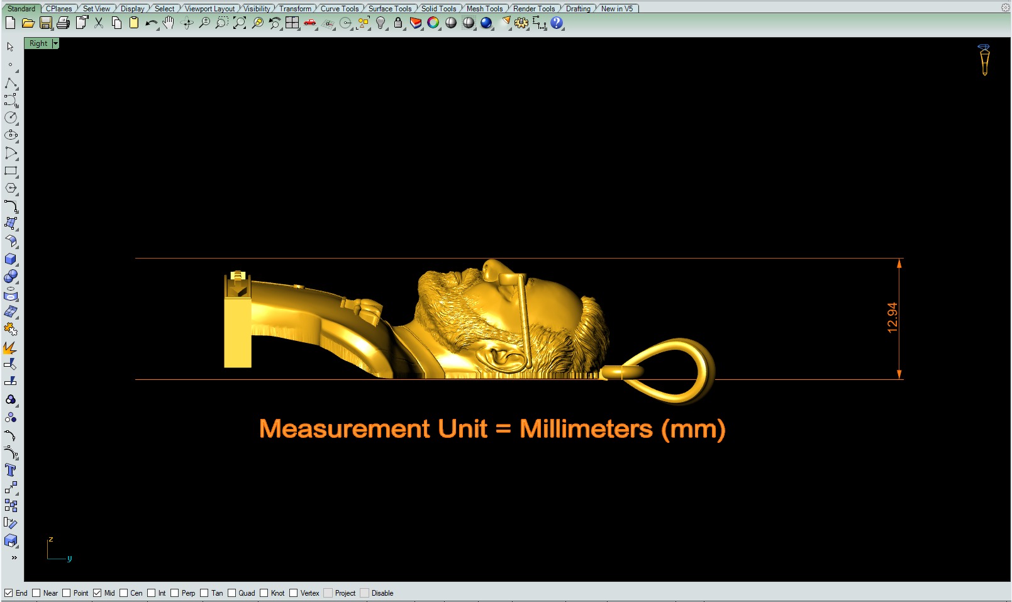Image resolution: width=1012 pixels, height=602 pixels.
Task: Toggle the End osnap checkbox
Action: coord(8,593)
